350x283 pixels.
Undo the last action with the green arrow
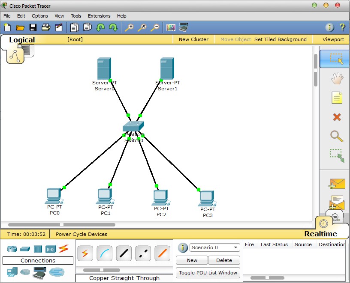pos(100,27)
